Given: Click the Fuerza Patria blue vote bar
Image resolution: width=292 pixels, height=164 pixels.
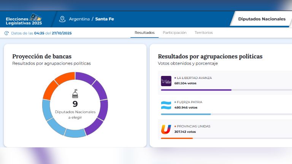Looking at the screenshot, I should (186, 114).
